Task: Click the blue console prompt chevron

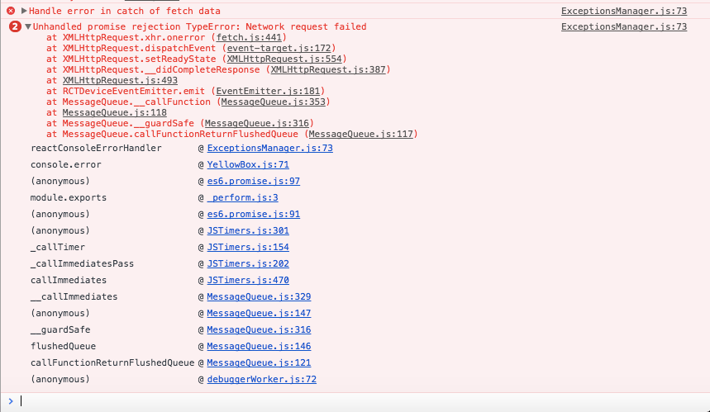Action: coord(11,401)
